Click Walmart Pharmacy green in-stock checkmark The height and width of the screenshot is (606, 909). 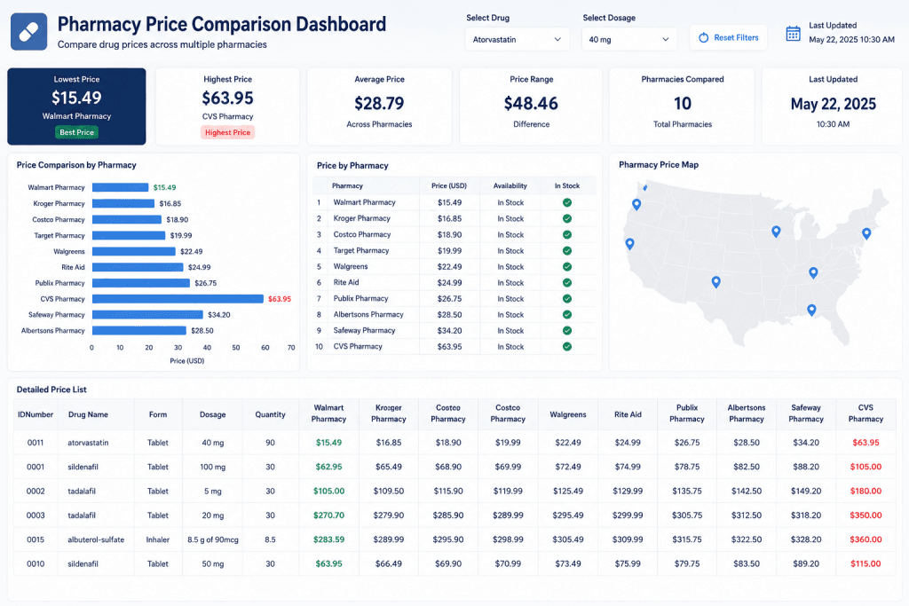click(x=567, y=203)
